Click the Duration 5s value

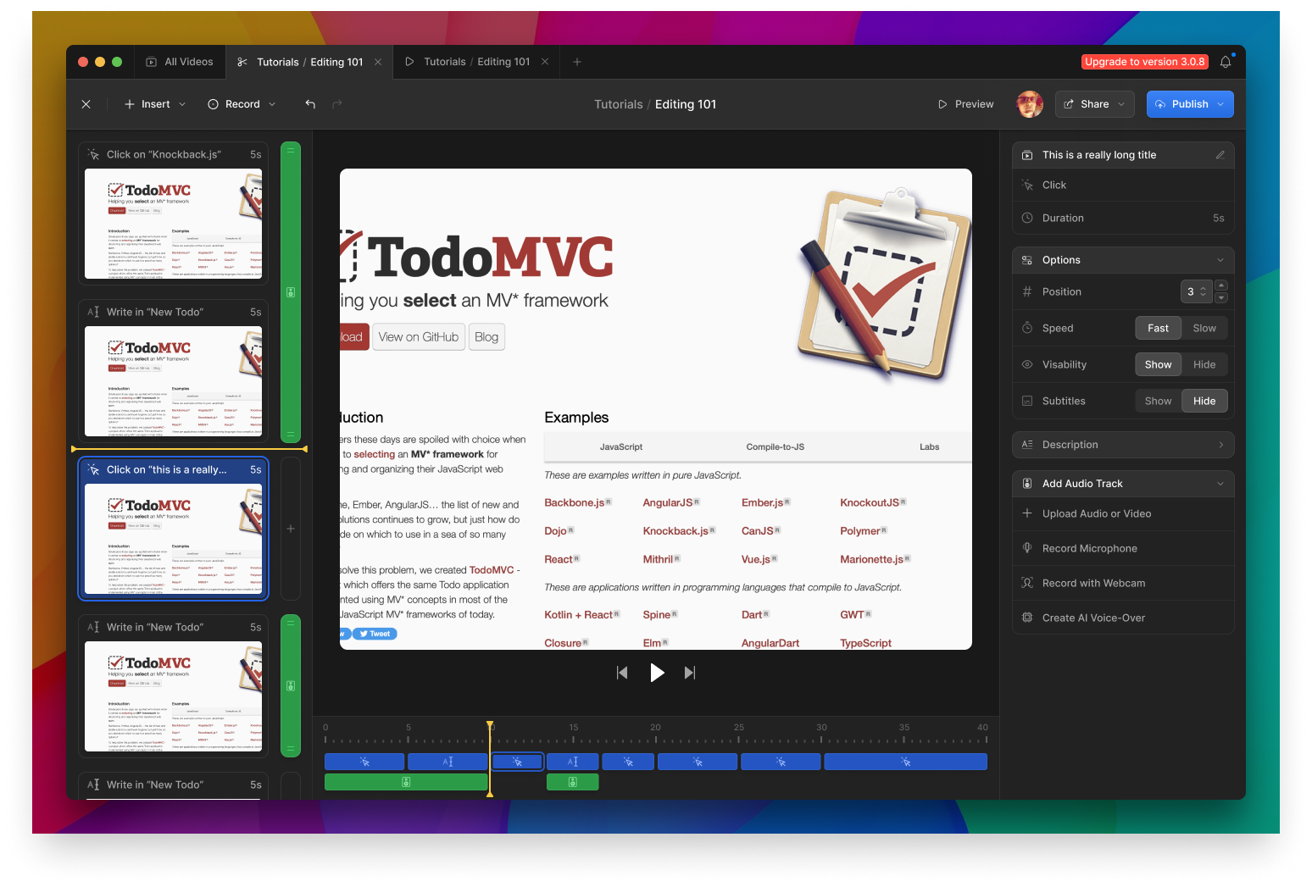point(1218,218)
